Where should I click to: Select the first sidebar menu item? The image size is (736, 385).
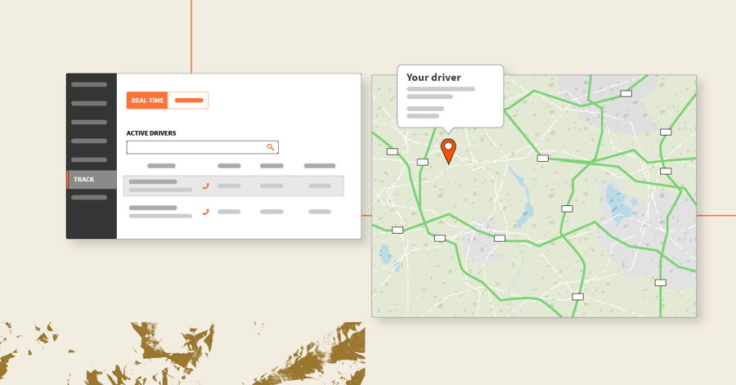89,85
